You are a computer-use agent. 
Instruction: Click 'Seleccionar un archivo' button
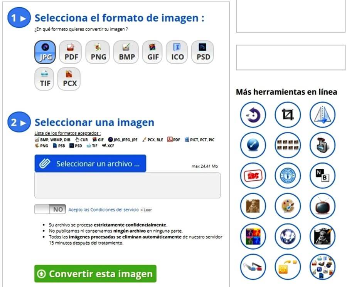pos(90,163)
